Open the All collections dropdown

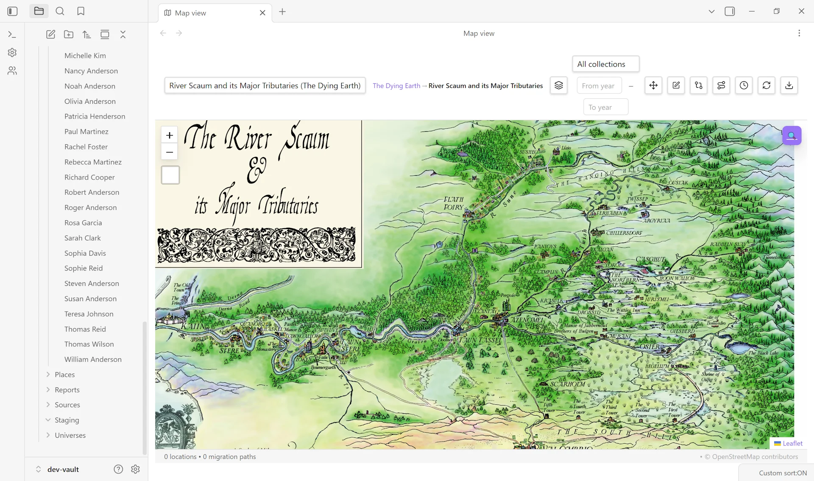(x=605, y=64)
